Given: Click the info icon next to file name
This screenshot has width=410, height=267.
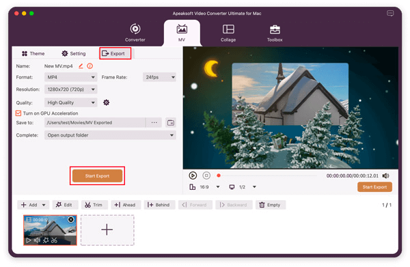Looking at the screenshot, I should (x=90, y=66).
